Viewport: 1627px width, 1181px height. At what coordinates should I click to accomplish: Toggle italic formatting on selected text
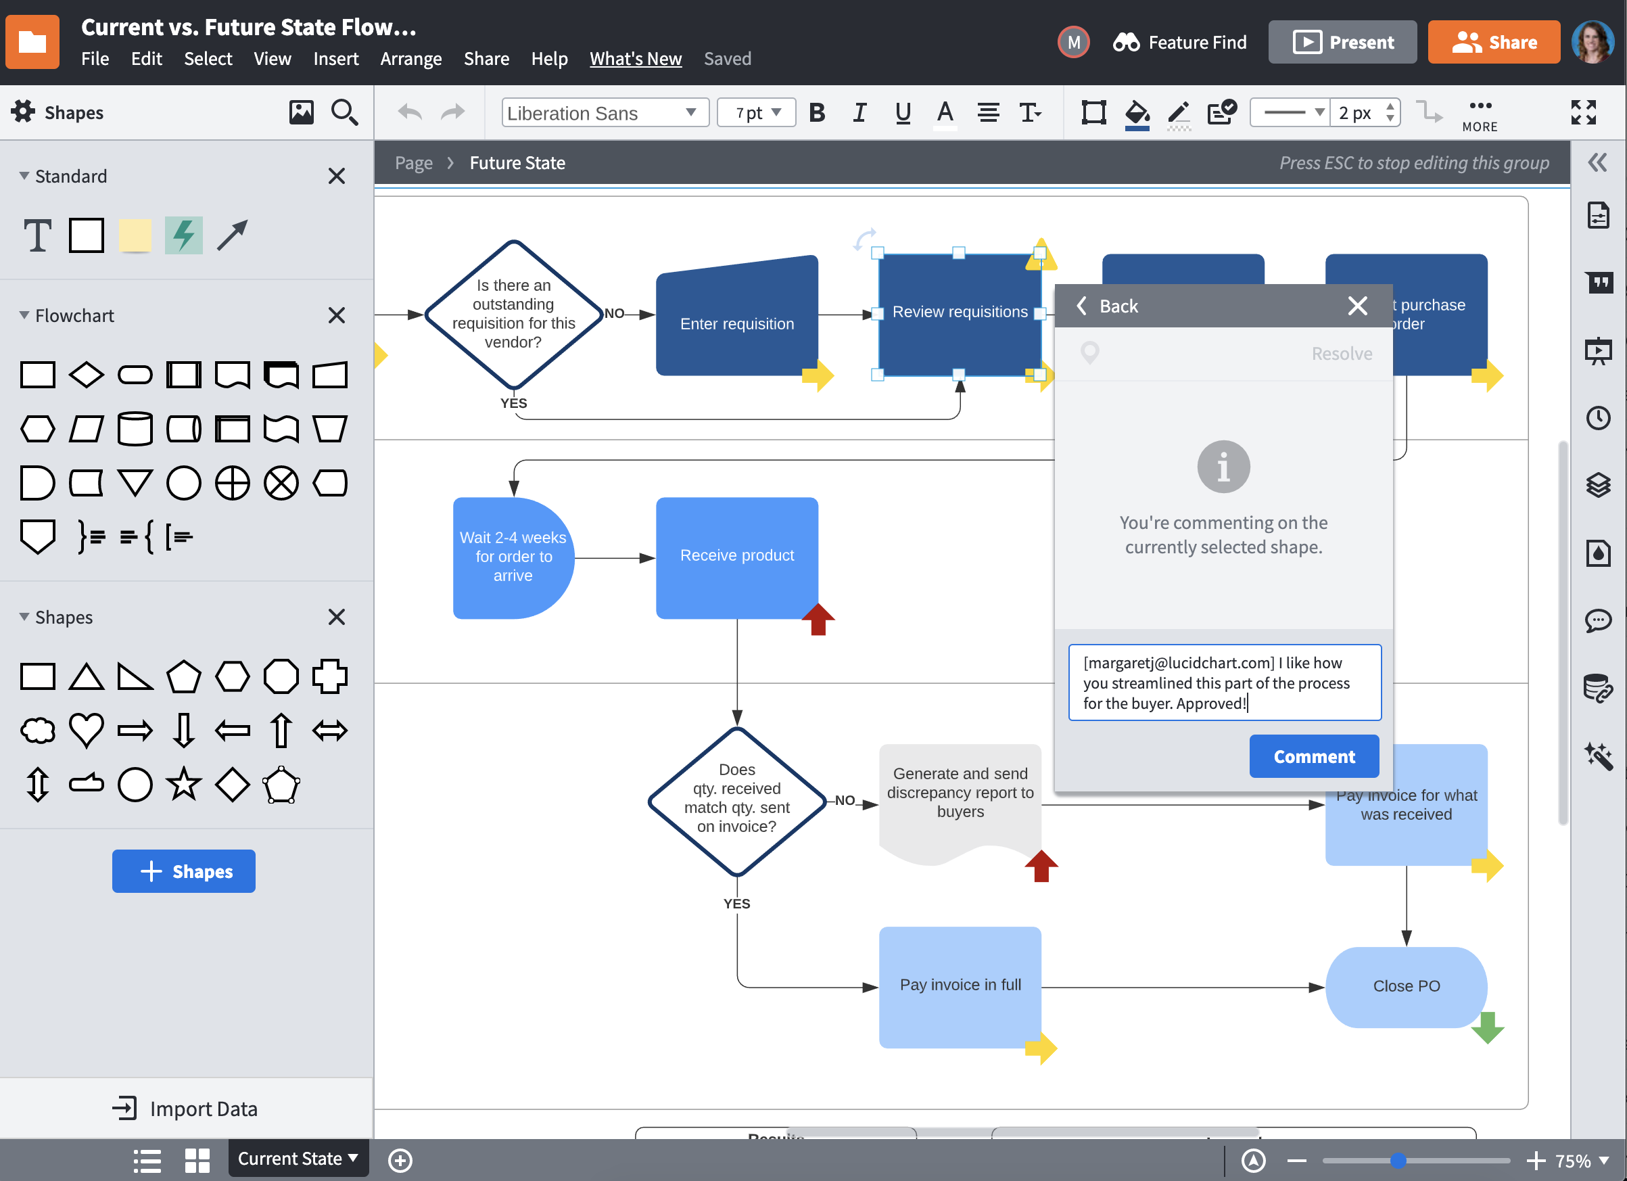(857, 112)
